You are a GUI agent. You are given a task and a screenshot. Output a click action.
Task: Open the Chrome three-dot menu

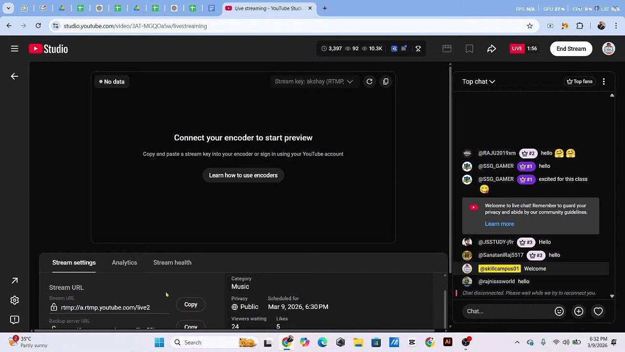pos(616,26)
